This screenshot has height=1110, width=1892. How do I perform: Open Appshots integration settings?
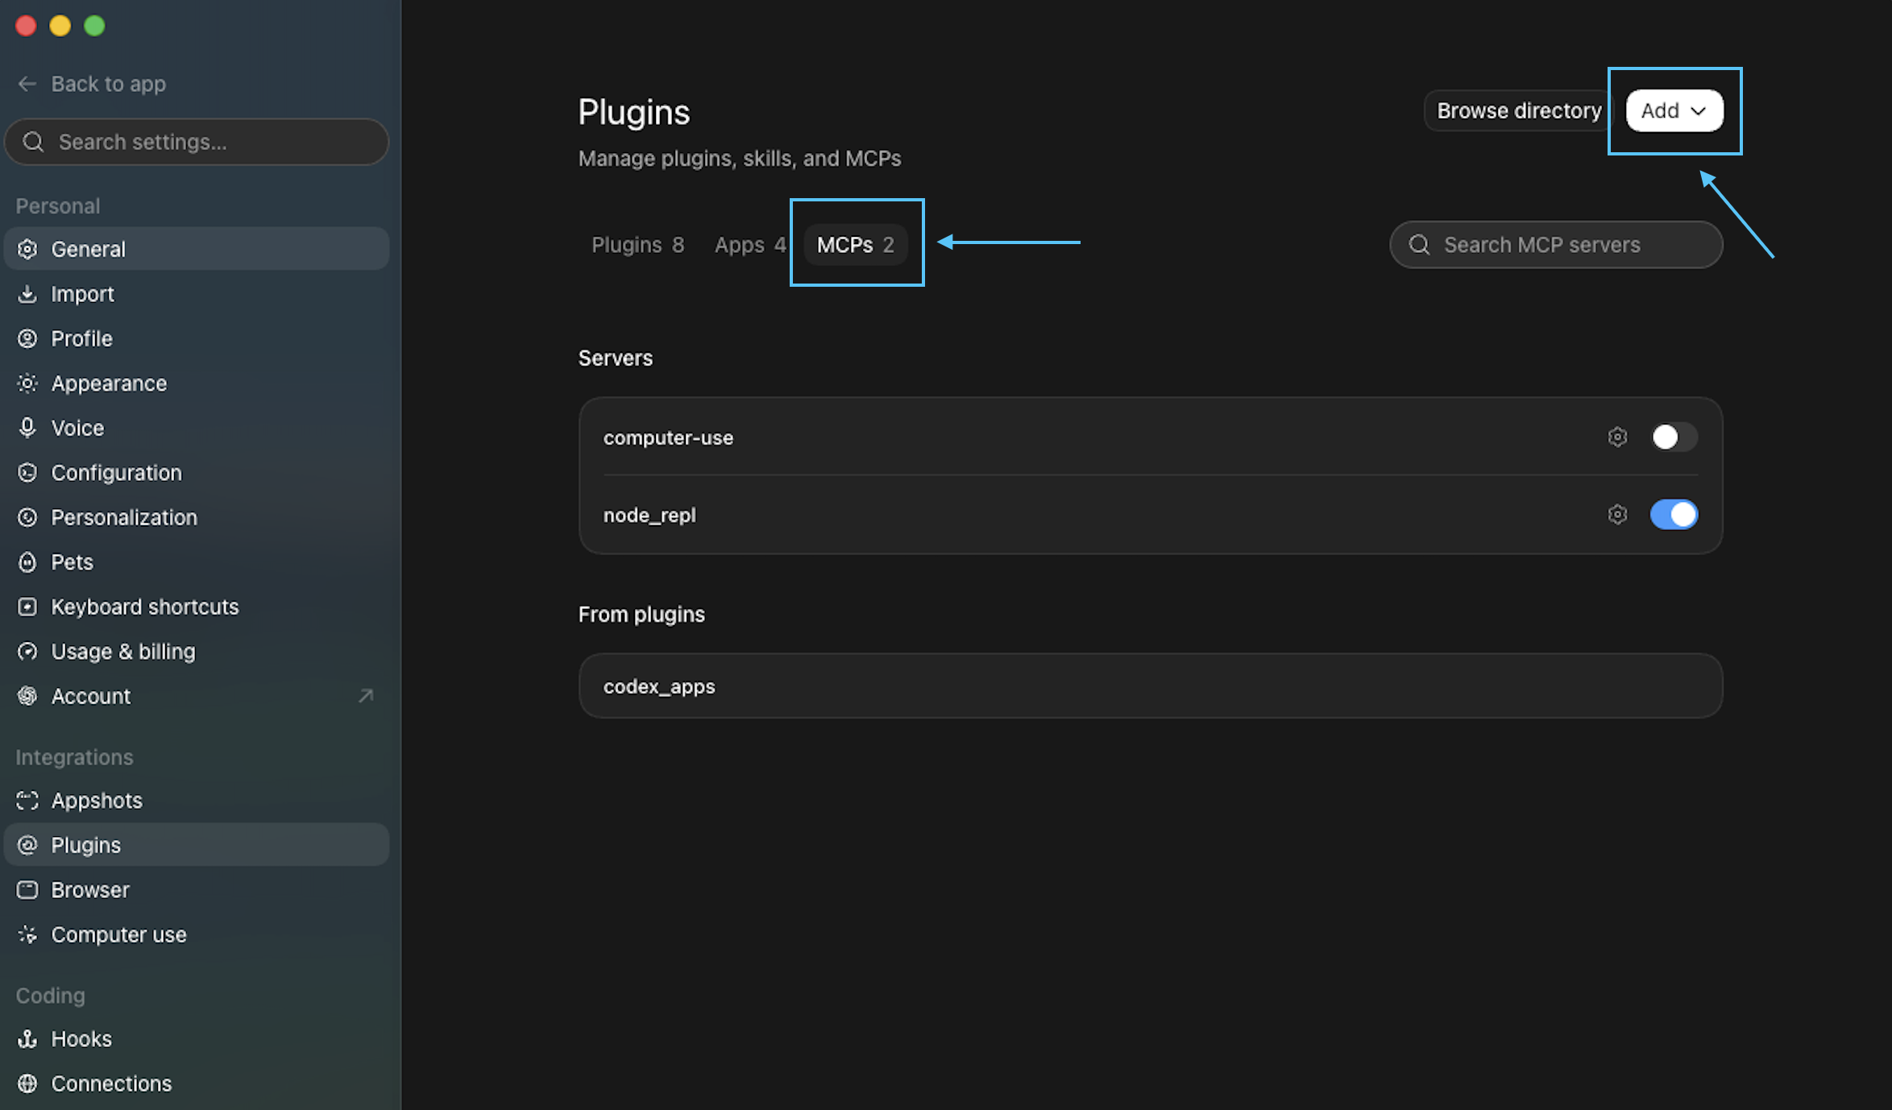[196, 801]
